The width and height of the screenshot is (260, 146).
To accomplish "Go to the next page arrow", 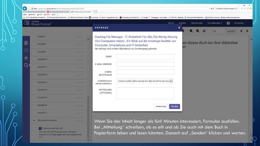I will pyautogui.click(x=247, y=31).
